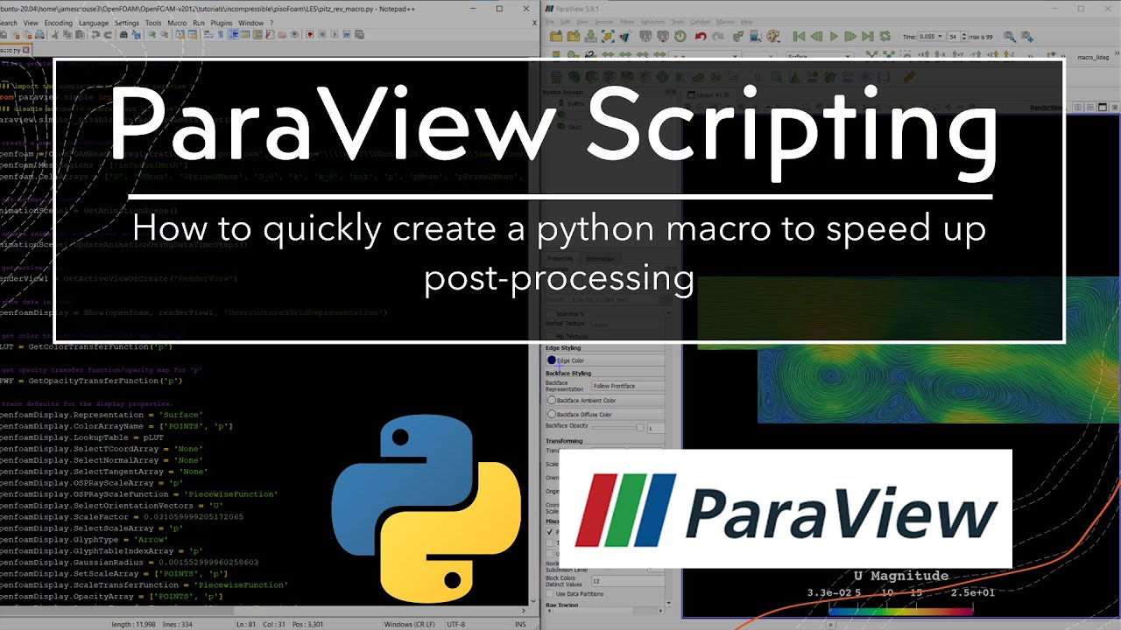
Task: Open Notepad++ Encoding menu
Action: pyautogui.click(x=58, y=23)
